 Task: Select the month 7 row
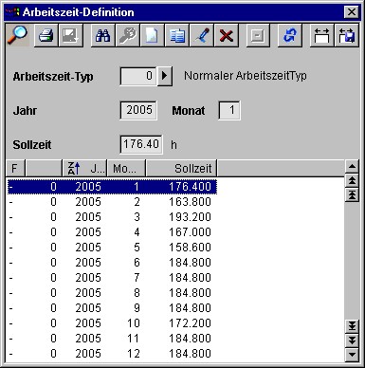pos(112,278)
